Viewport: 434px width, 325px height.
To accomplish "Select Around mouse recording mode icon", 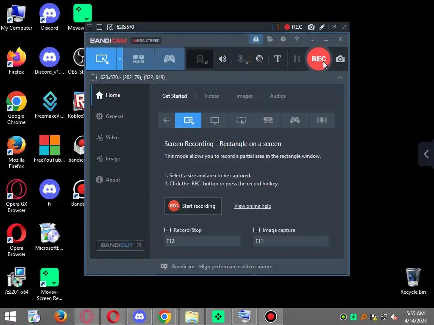I will (x=241, y=120).
